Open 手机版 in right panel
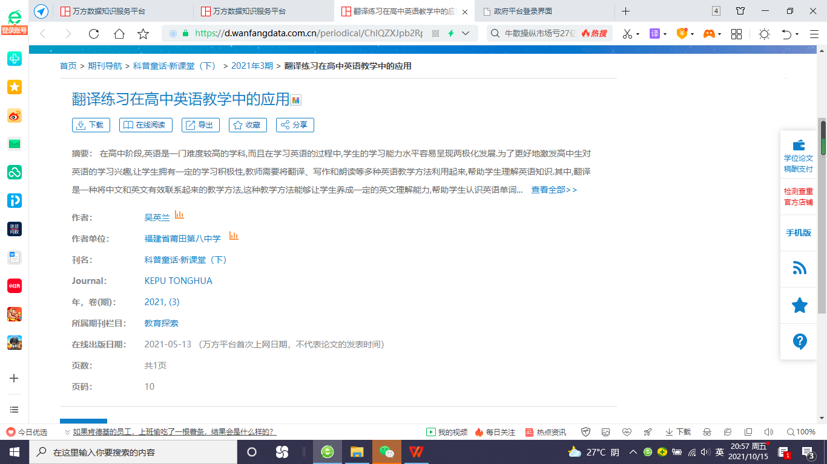 pyautogui.click(x=799, y=233)
